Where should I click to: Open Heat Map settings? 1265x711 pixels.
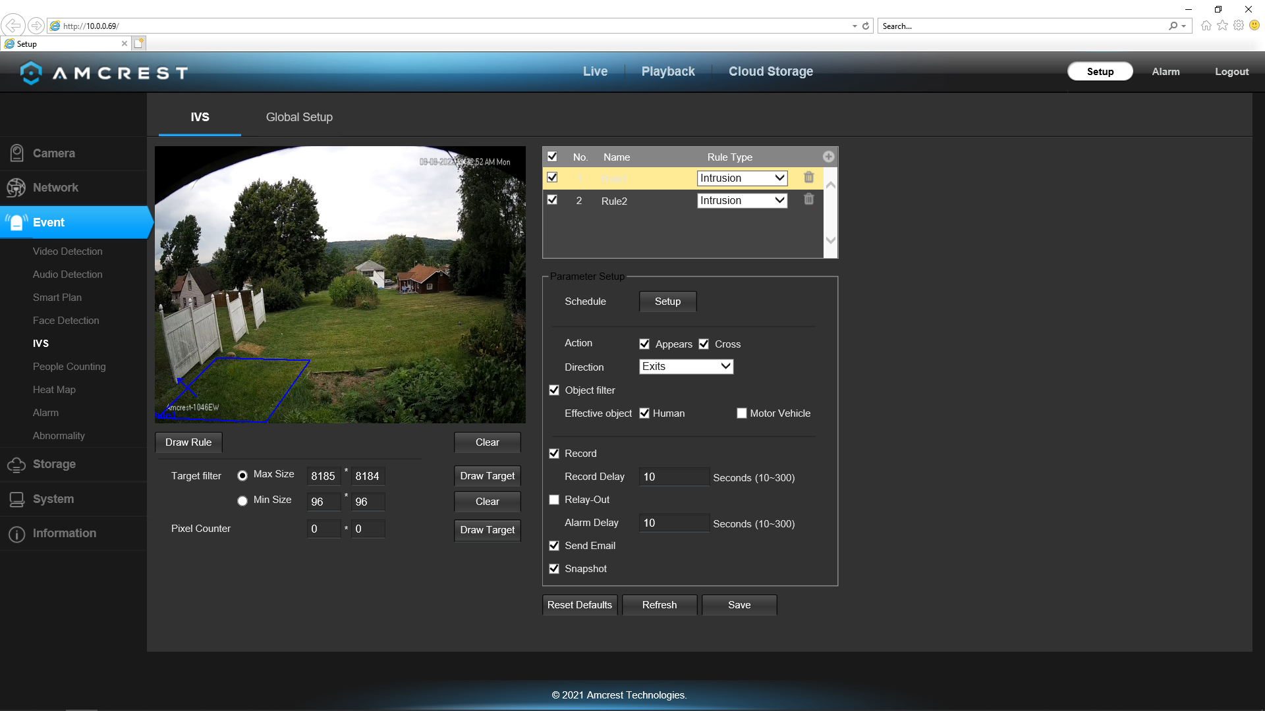pyautogui.click(x=54, y=390)
